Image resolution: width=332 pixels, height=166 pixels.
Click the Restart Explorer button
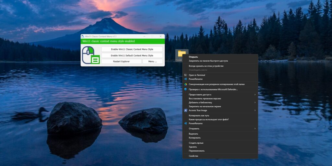tap(121, 61)
